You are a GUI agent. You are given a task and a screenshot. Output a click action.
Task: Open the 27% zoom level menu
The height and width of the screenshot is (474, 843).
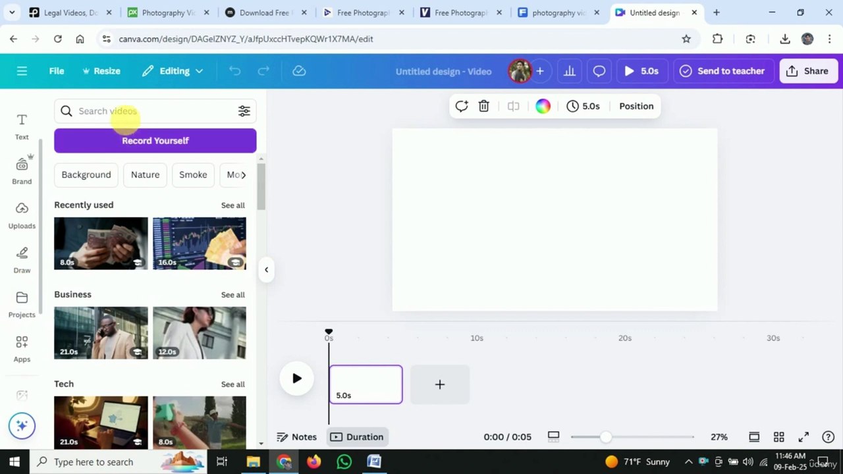coord(719,437)
